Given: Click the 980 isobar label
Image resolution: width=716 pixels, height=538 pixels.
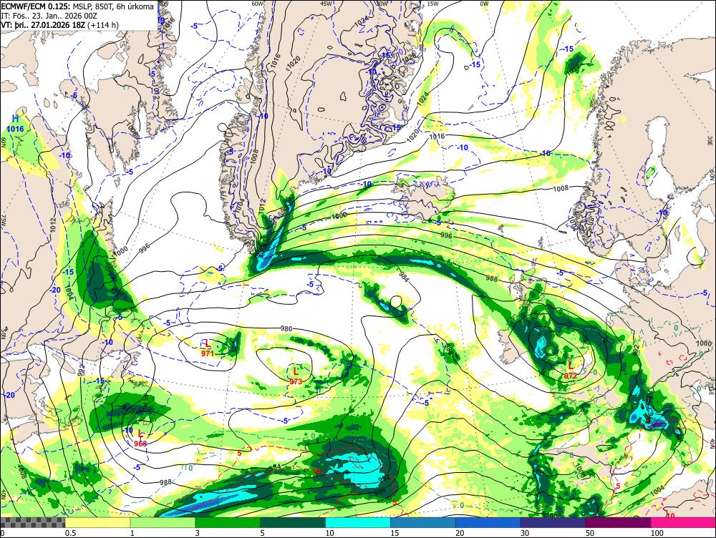Looking at the screenshot, I should tap(286, 328).
